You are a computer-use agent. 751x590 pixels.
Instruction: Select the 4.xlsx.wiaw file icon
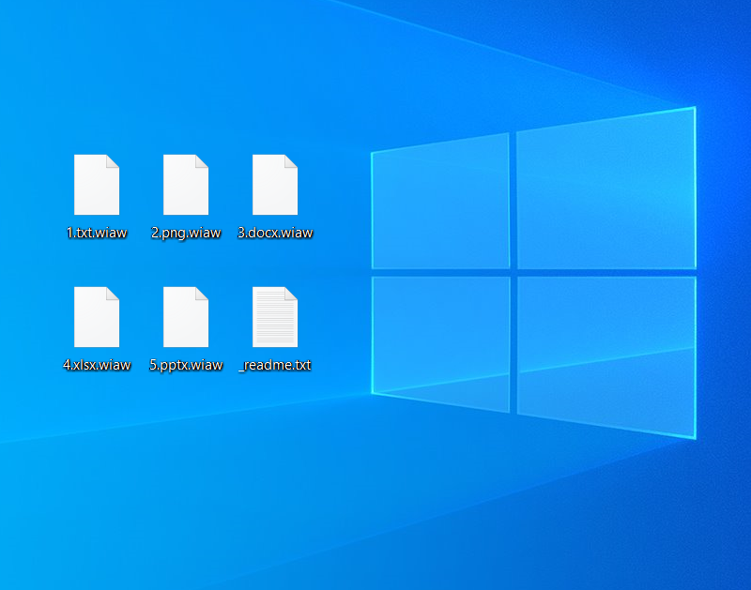pos(97,318)
